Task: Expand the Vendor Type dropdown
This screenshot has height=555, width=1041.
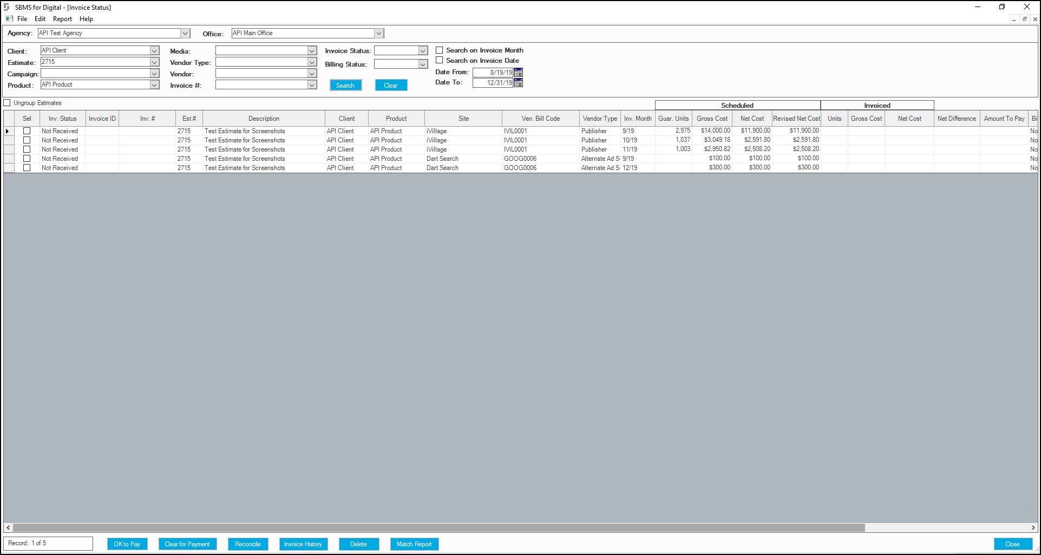Action: 312,62
